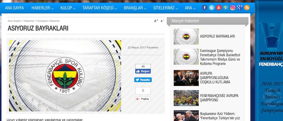
Task: Open the RSS feed icon
Action: tap(247, 8)
